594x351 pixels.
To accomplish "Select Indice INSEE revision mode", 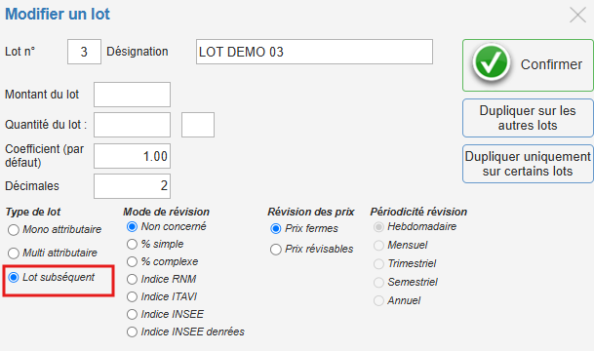I will point(132,314).
